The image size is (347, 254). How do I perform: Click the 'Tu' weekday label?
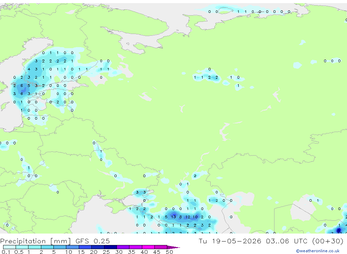coord(203,241)
